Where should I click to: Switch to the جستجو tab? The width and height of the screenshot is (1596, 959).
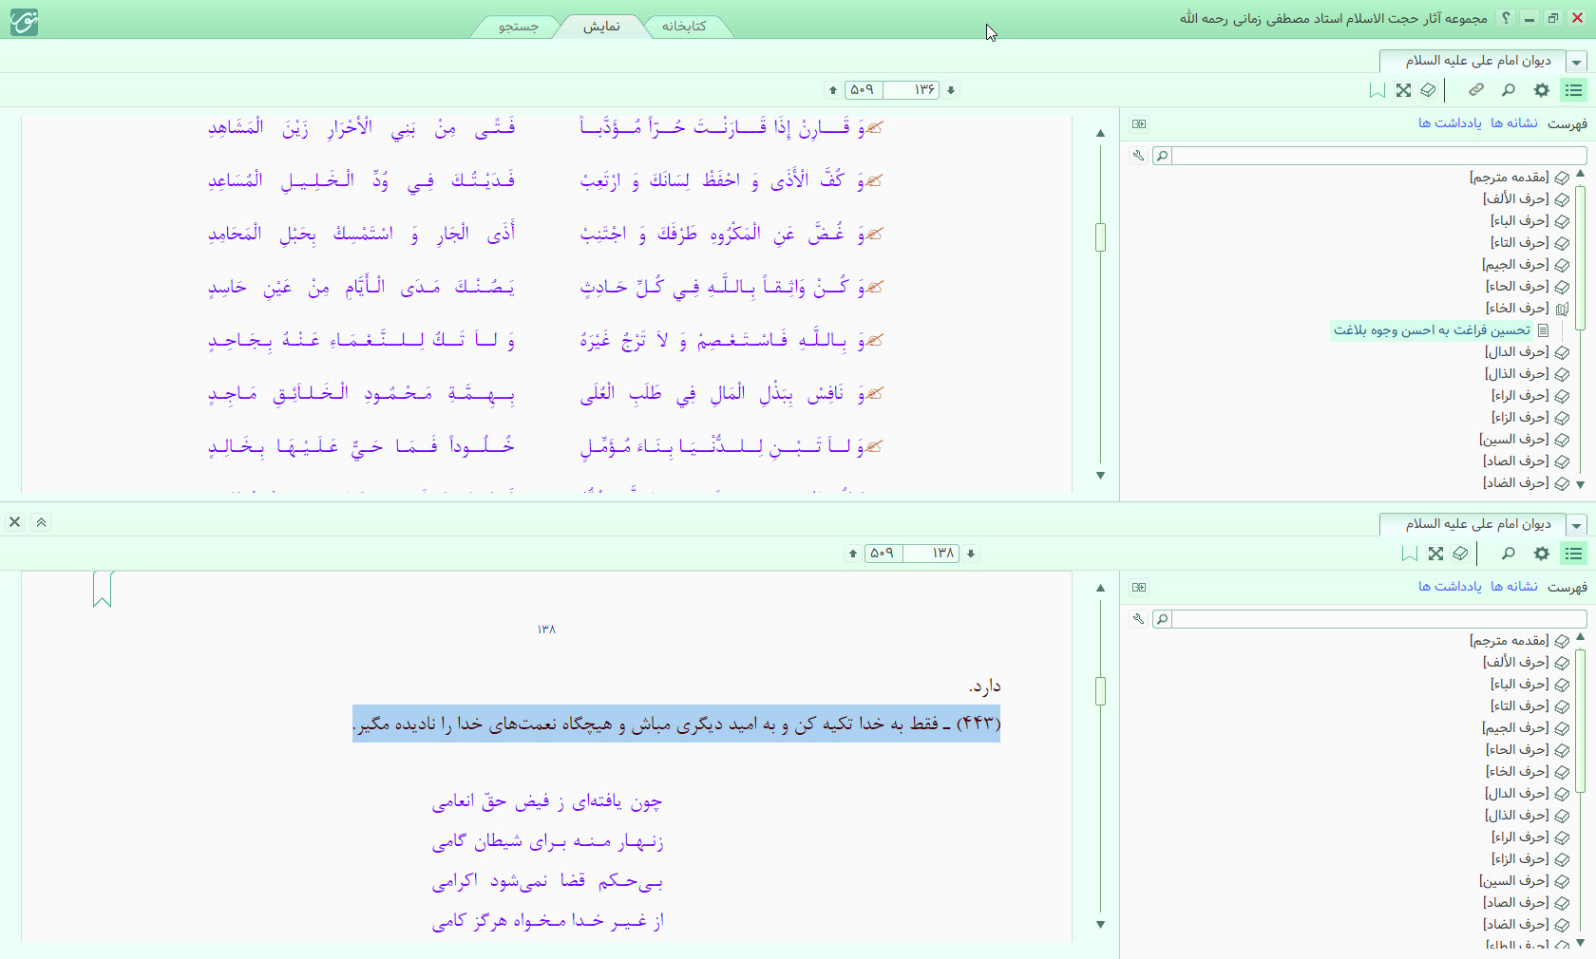(519, 27)
